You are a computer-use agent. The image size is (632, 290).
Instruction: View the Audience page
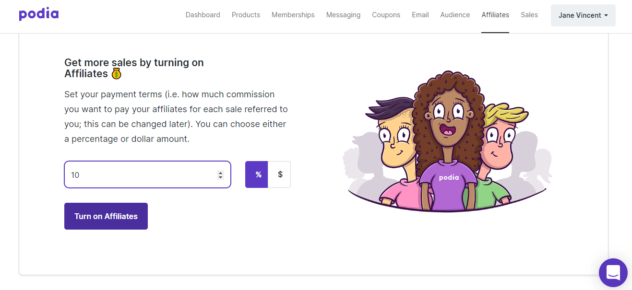pos(455,15)
